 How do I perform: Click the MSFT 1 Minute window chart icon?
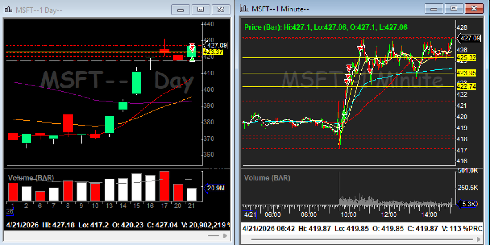(x=244, y=8)
